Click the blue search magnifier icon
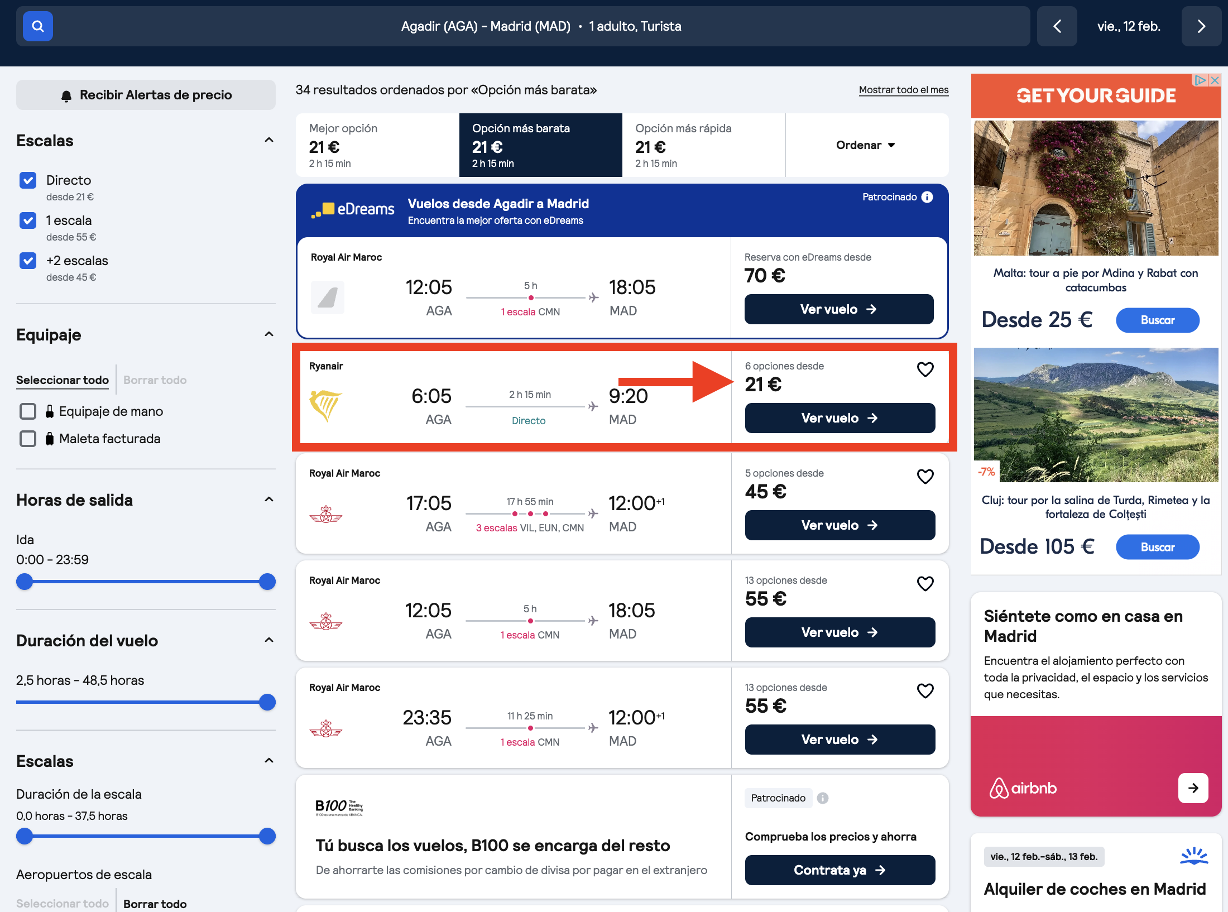Screen dimensions: 1228x912 click(x=37, y=26)
